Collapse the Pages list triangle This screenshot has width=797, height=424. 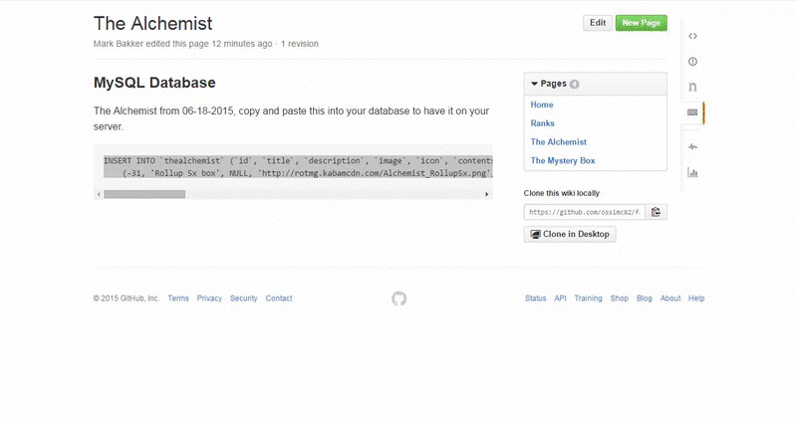[x=534, y=84]
